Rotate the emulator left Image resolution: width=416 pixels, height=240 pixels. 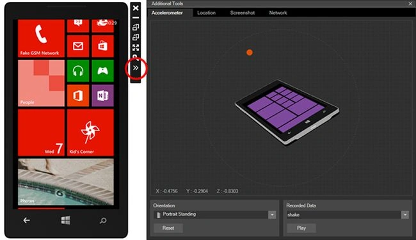coord(136,27)
